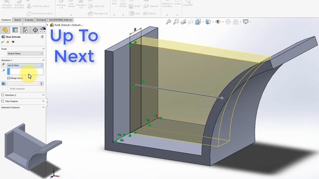This screenshot has height=179, width=319.
Task: Expand Part4 flyout tree arrow
Action: 48,25
